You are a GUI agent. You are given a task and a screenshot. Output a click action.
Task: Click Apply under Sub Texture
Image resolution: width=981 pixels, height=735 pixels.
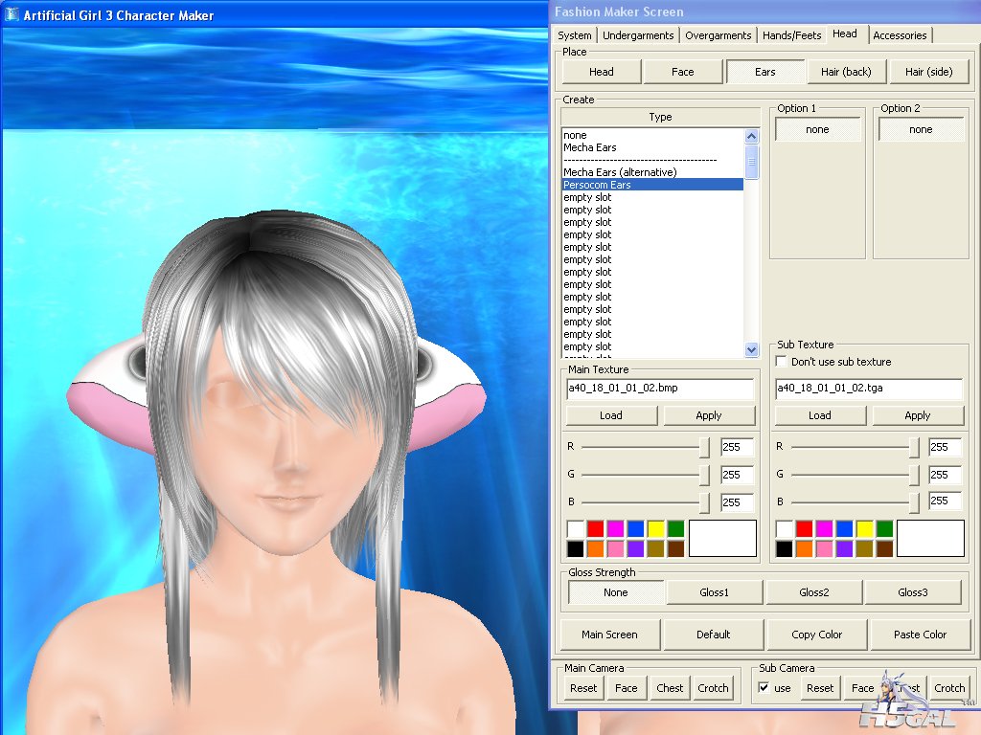[917, 415]
